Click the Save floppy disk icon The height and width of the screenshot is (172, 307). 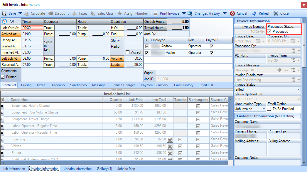4,13
